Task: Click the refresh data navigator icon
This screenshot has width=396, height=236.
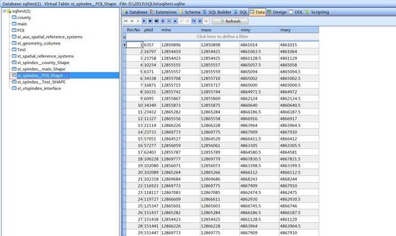Action: 194,21
